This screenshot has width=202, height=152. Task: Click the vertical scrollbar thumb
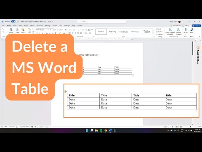coord(193,48)
